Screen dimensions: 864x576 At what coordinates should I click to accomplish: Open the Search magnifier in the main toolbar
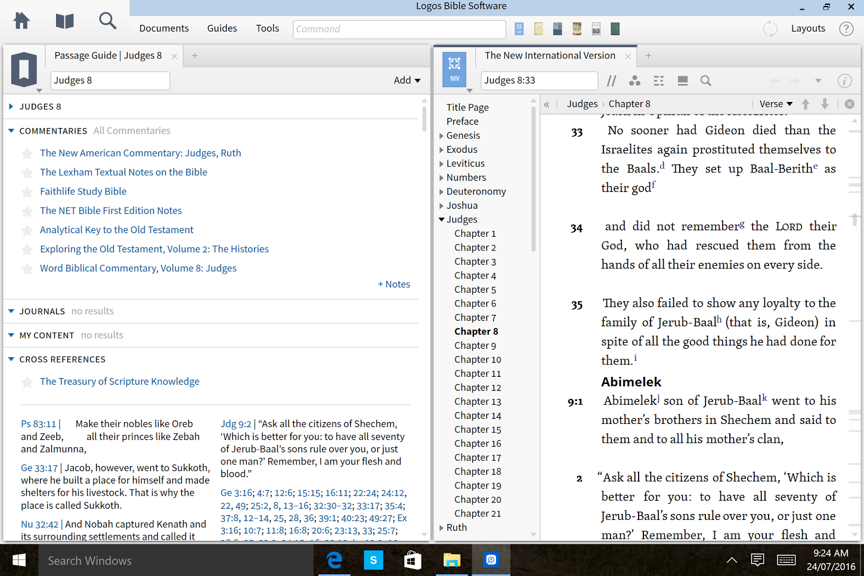pyautogui.click(x=107, y=21)
